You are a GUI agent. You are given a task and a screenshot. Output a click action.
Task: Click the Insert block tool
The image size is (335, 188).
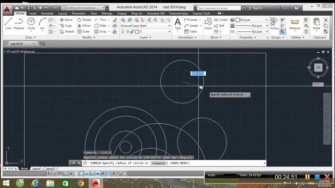pos(208,23)
